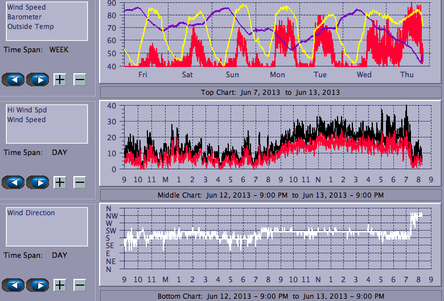Choose Hi Wind Spd in the middle list

click(x=27, y=110)
